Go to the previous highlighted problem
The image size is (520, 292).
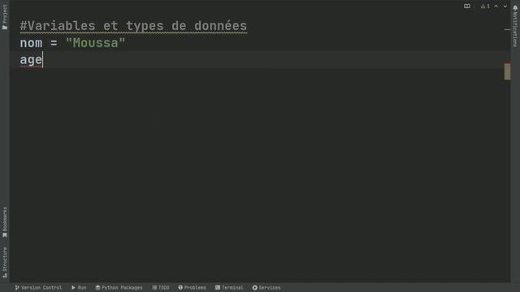496,6
